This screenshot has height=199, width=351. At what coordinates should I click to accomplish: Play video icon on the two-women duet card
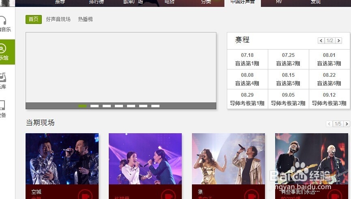pos(168,195)
